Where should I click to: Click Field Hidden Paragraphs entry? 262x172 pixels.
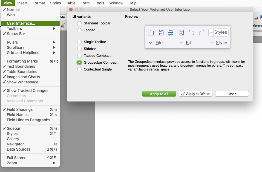[30, 120]
